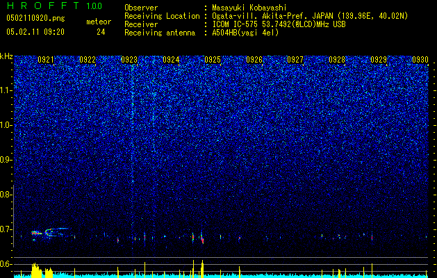Viewport: 437px width, 278px height.
Task: Click the Receiving Location value Ogata-vill. Akita-Pref.
Action: click(x=261, y=17)
